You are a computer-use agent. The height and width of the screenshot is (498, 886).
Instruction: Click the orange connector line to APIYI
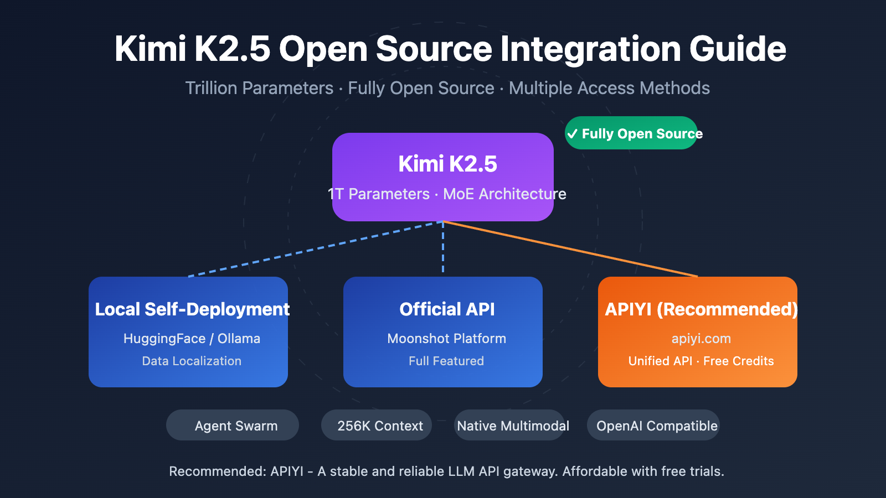pyautogui.click(x=570, y=249)
